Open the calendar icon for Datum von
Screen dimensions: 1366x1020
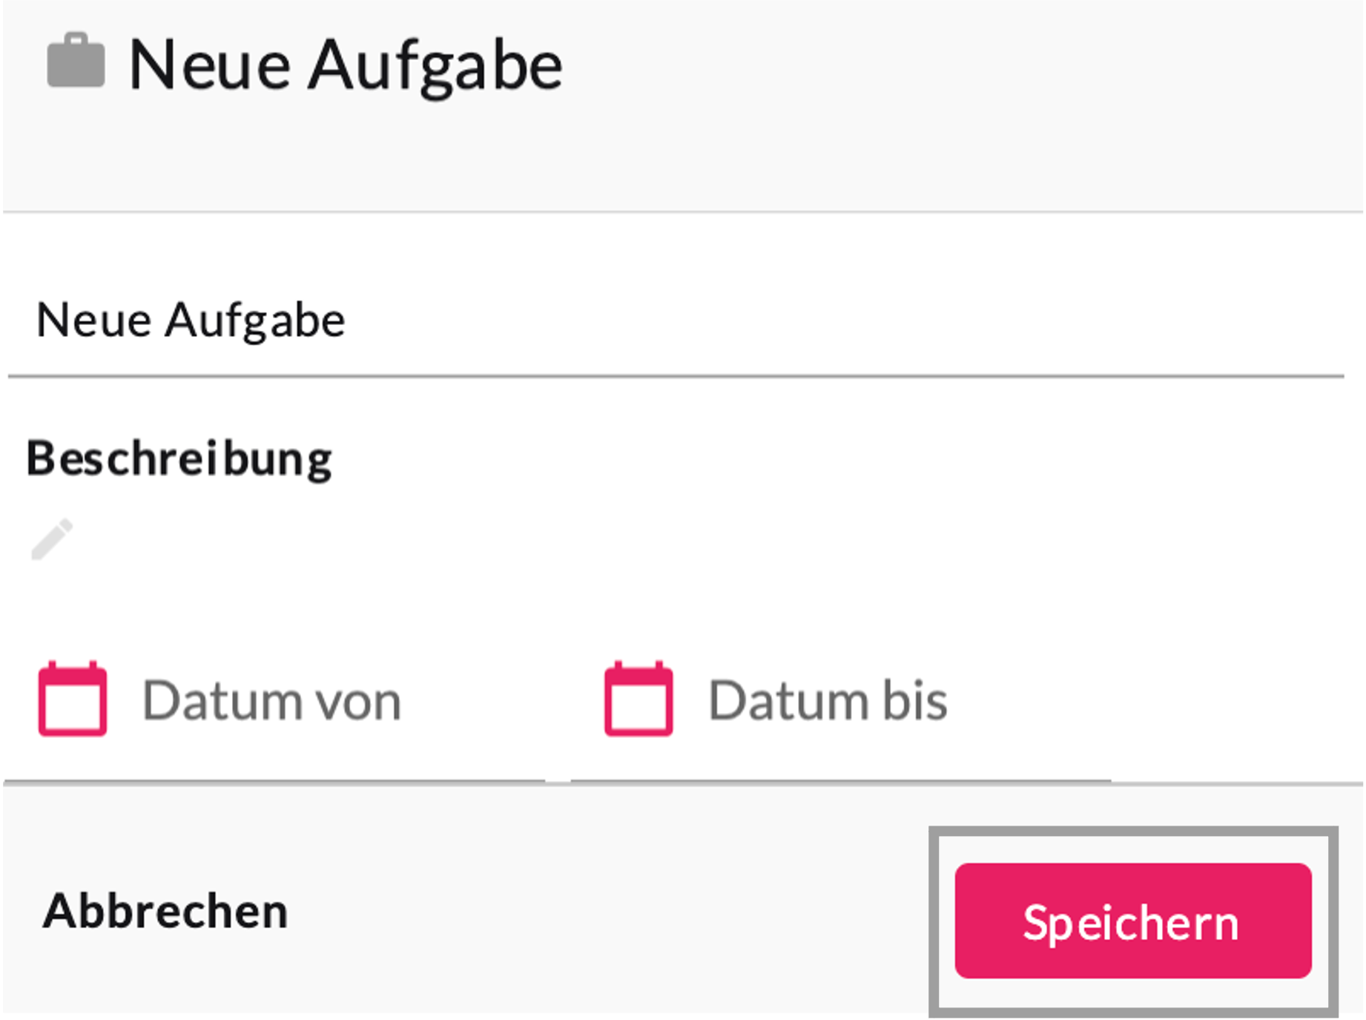(x=73, y=699)
